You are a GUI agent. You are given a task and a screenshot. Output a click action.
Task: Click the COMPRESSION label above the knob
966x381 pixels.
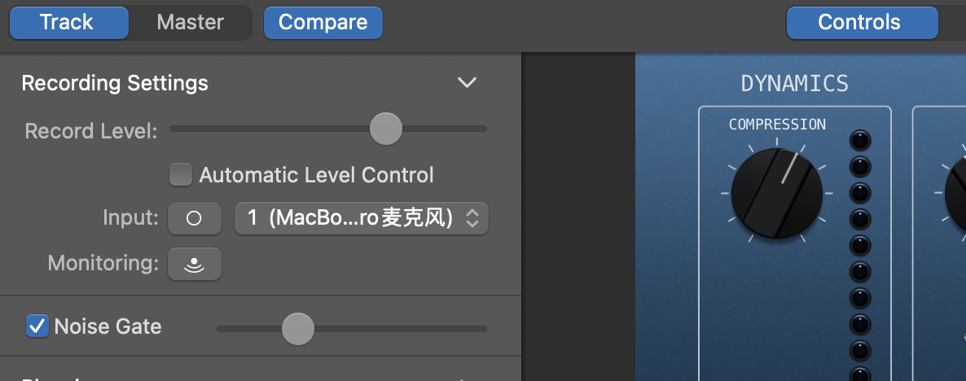(x=776, y=125)
